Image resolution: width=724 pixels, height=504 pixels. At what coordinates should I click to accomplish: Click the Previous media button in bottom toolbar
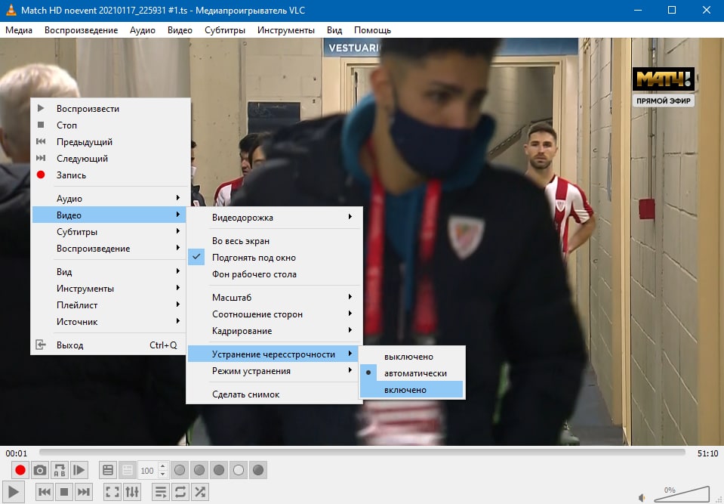45,491
